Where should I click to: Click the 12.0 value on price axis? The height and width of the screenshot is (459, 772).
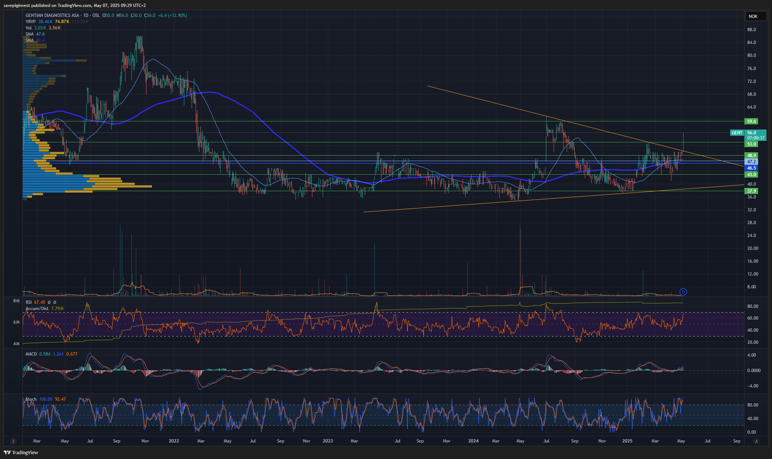753,274
